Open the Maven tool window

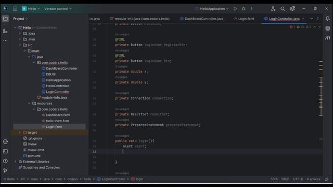click(328, 38)
